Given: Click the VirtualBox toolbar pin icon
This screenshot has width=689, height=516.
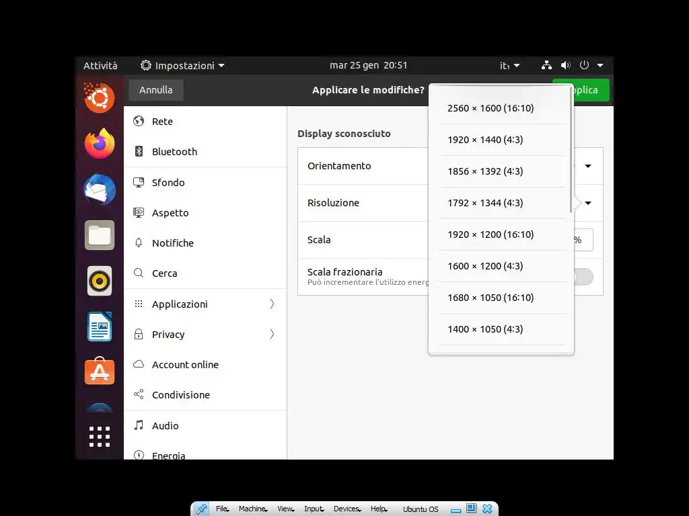Looking at the screenshot, I should pyautogui.click(x=202, y=509).
